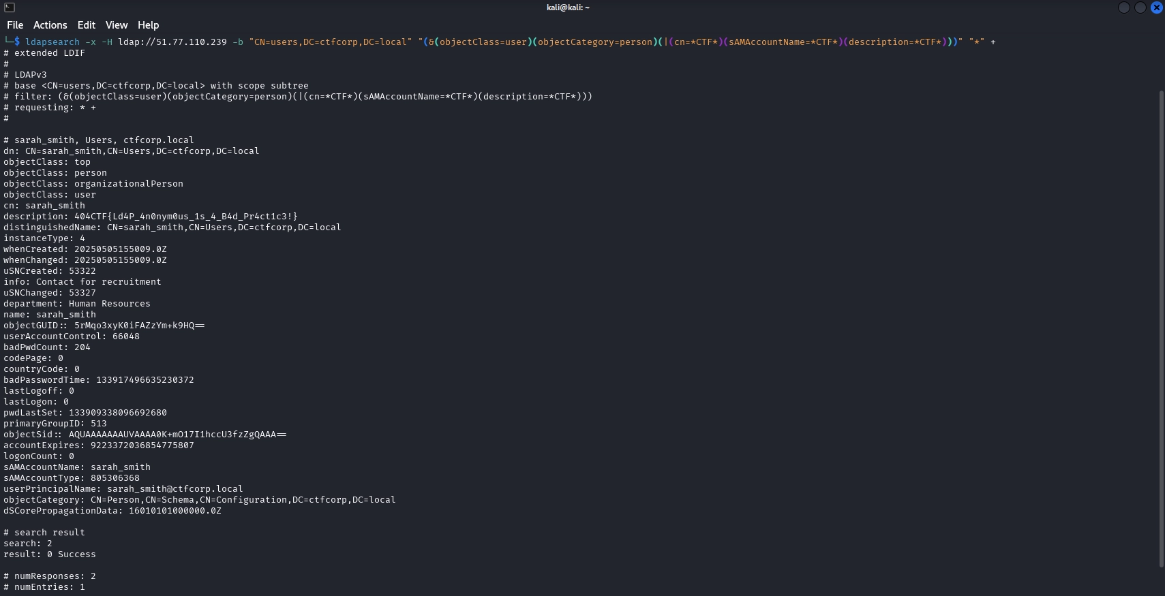Open the View menu
Screen dimensions: 1165x596
tap(117, 25)
